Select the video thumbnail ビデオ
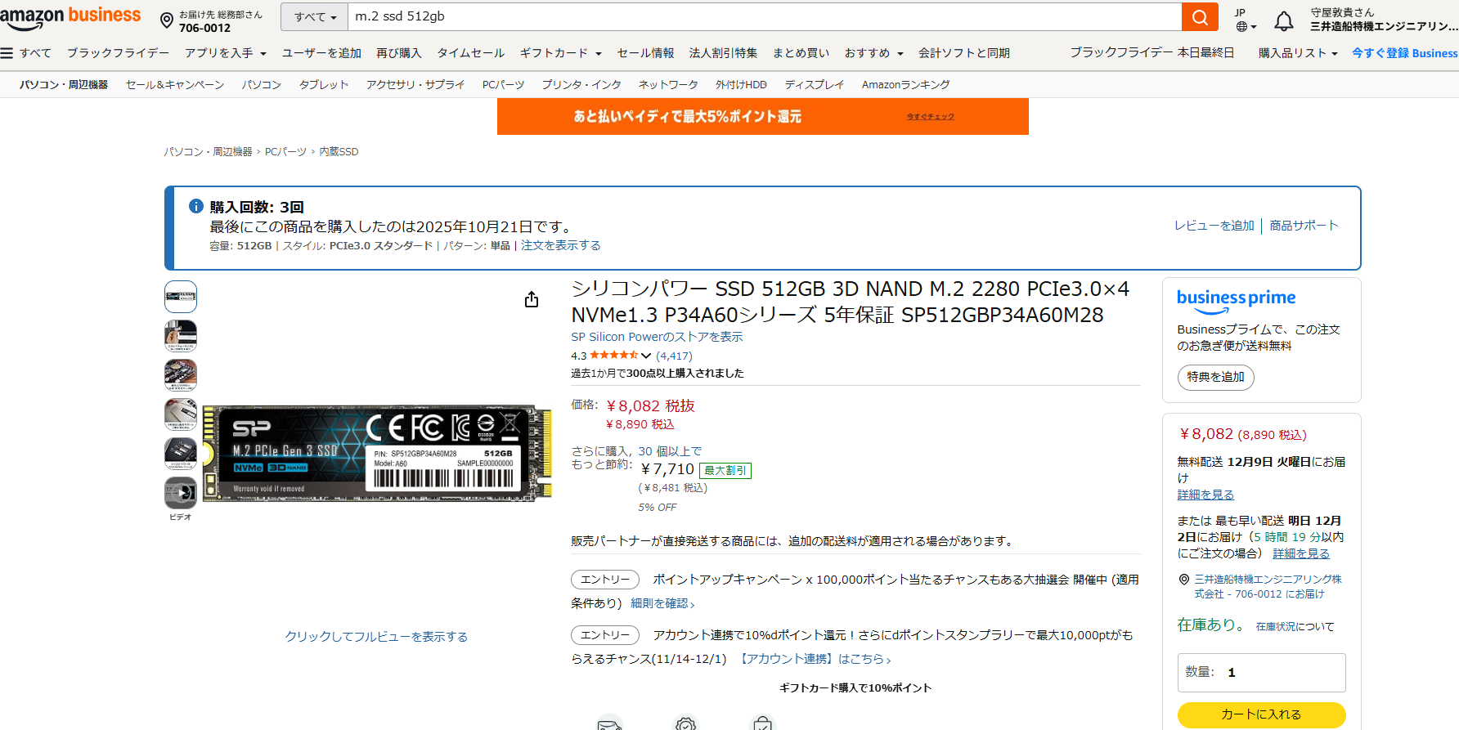 click(x=181, y=493)
